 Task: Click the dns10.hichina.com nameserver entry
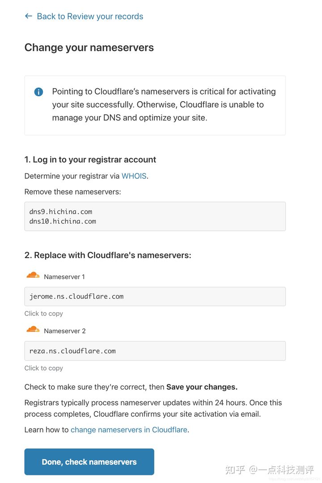[x=63, y=221]
